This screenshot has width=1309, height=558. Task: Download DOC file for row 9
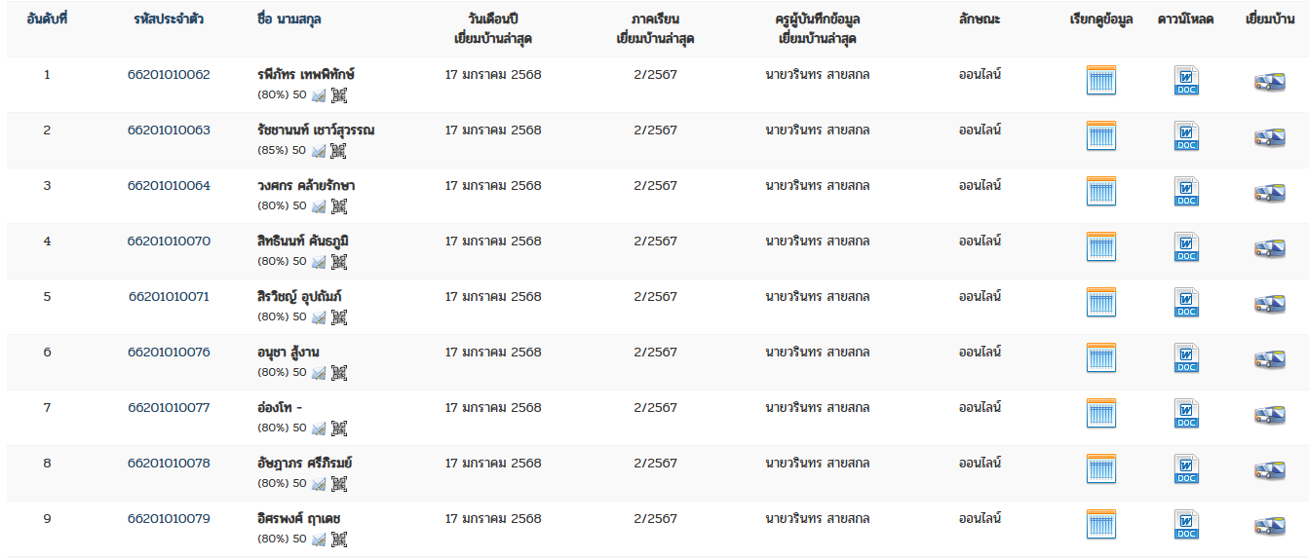tap(1186, 525)
